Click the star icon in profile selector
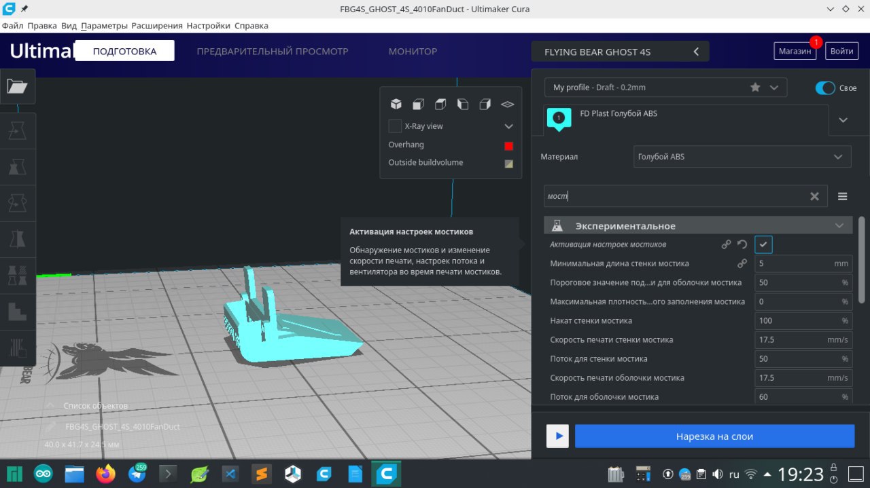Screen dimensions: 870x488 point(755,88)
